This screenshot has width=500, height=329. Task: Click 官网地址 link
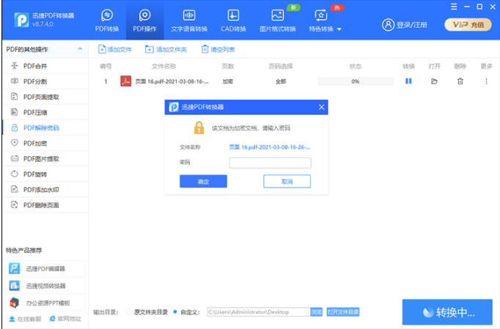(x=66, y=319)
